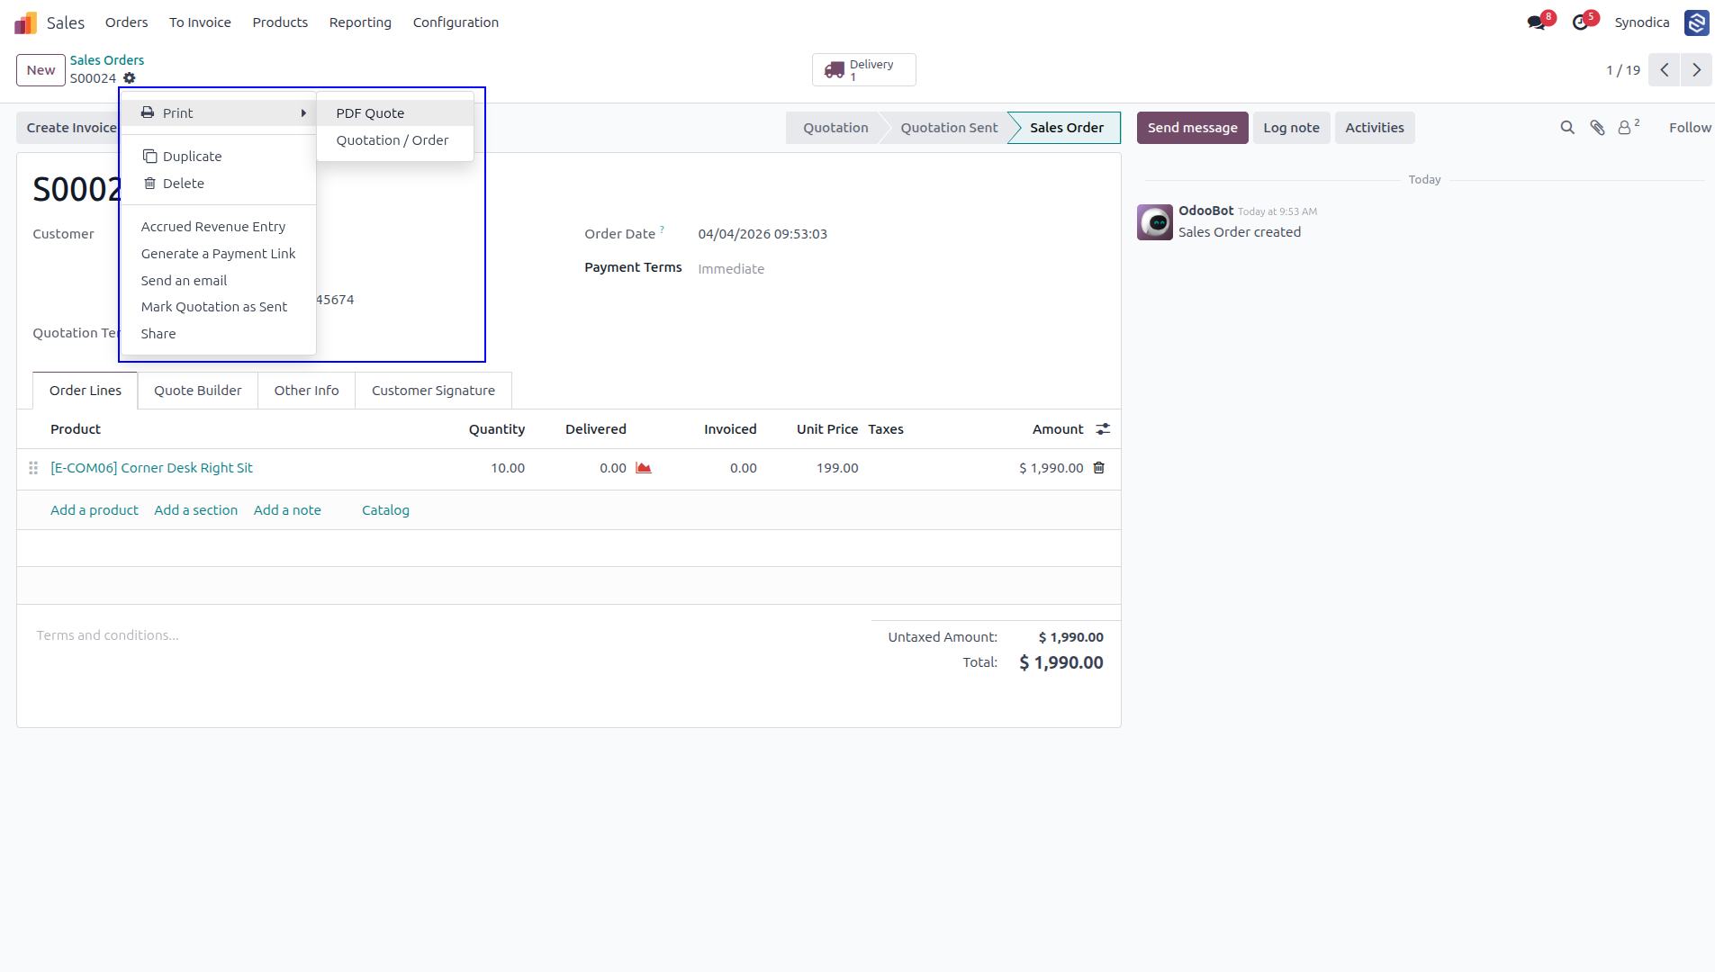The image size is (1715, 972).
Task: Click the red forecast chart icon
Action: pos(643,468)
